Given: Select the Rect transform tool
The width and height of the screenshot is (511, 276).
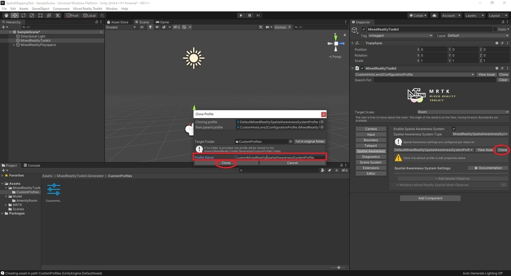Looking at the screenshot, I should coord(40,15).
